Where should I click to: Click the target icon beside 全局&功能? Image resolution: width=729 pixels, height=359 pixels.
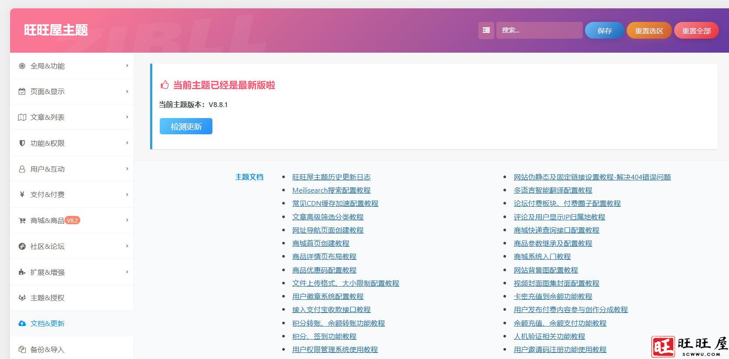pos(22,66)
